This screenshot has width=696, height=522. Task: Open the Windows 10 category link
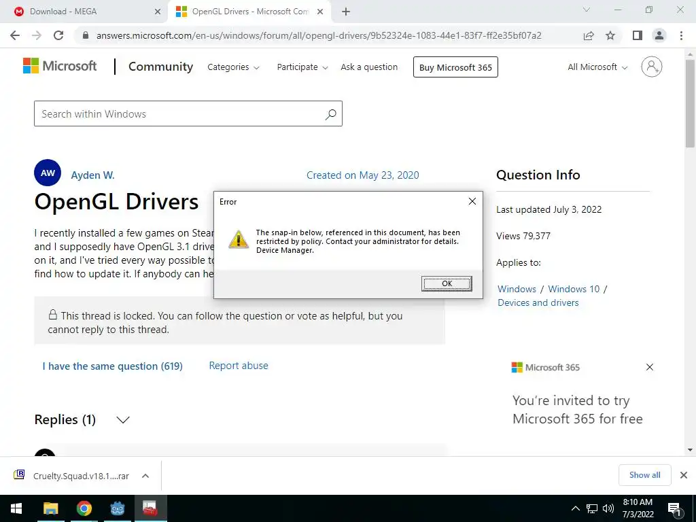pyautogui.click(x=574, y=289)
